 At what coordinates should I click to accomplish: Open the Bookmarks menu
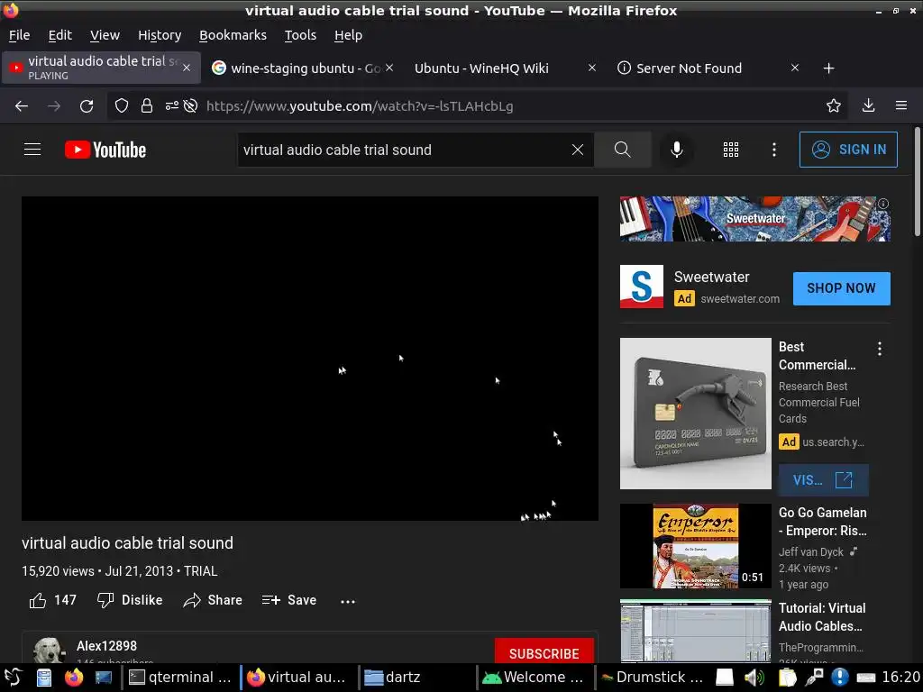(233, 35)
